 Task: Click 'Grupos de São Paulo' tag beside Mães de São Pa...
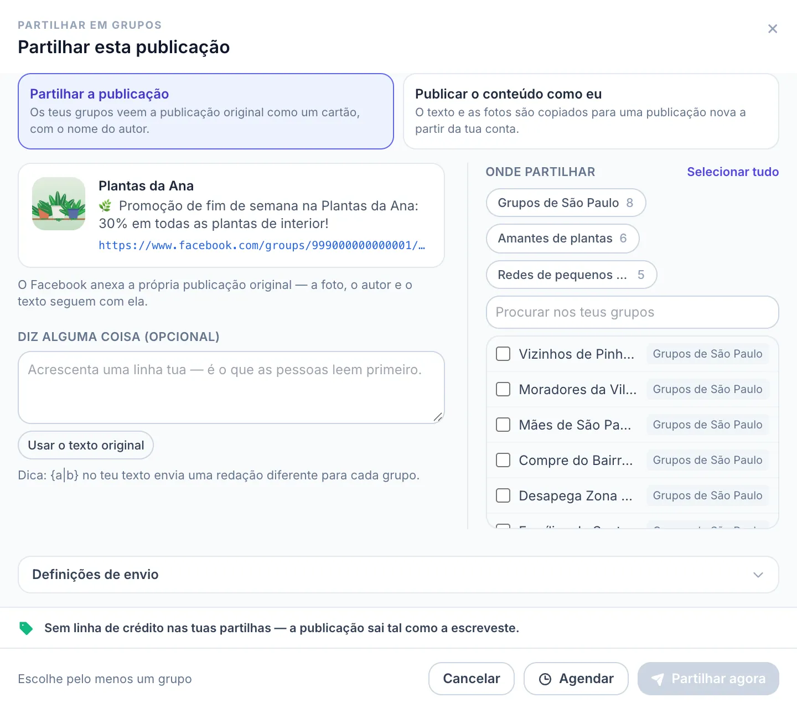tap(707, 425)
